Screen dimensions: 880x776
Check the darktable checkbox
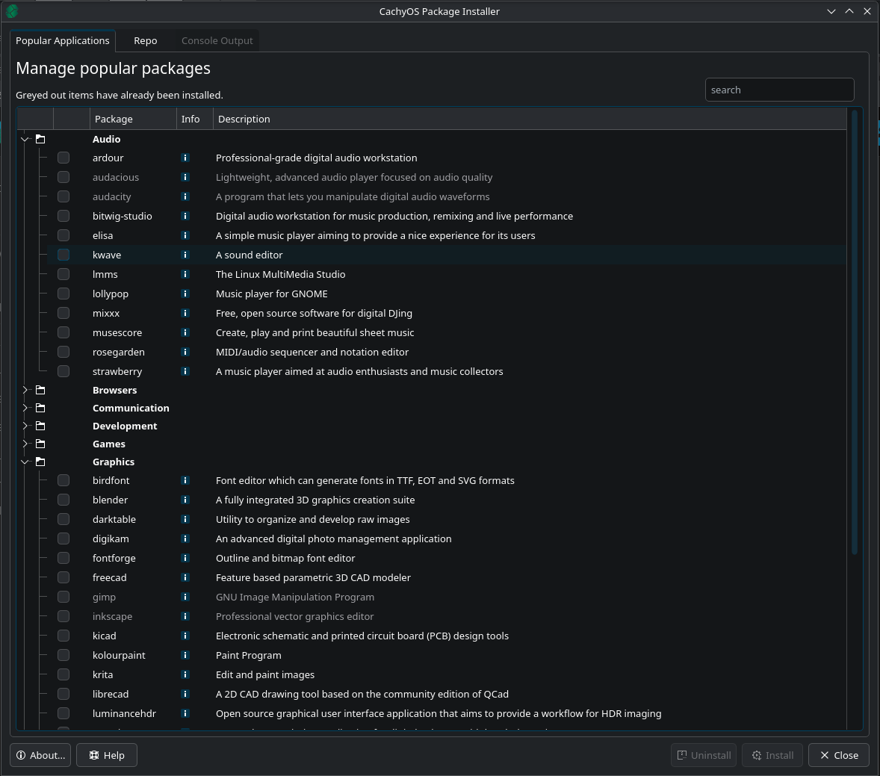(63, 519)
